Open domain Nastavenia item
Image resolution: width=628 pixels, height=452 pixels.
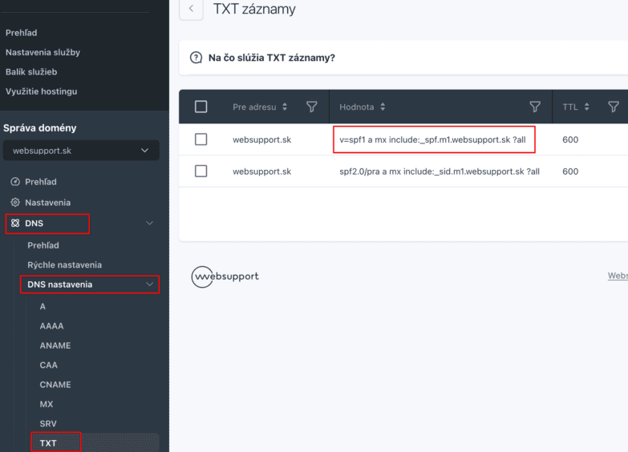pyautogui.click(x=47, y=203)
